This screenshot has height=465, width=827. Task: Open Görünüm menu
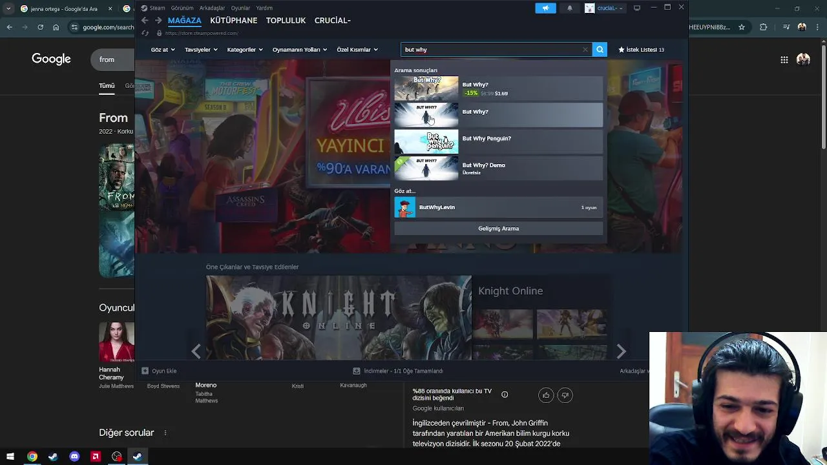(182, 8)
